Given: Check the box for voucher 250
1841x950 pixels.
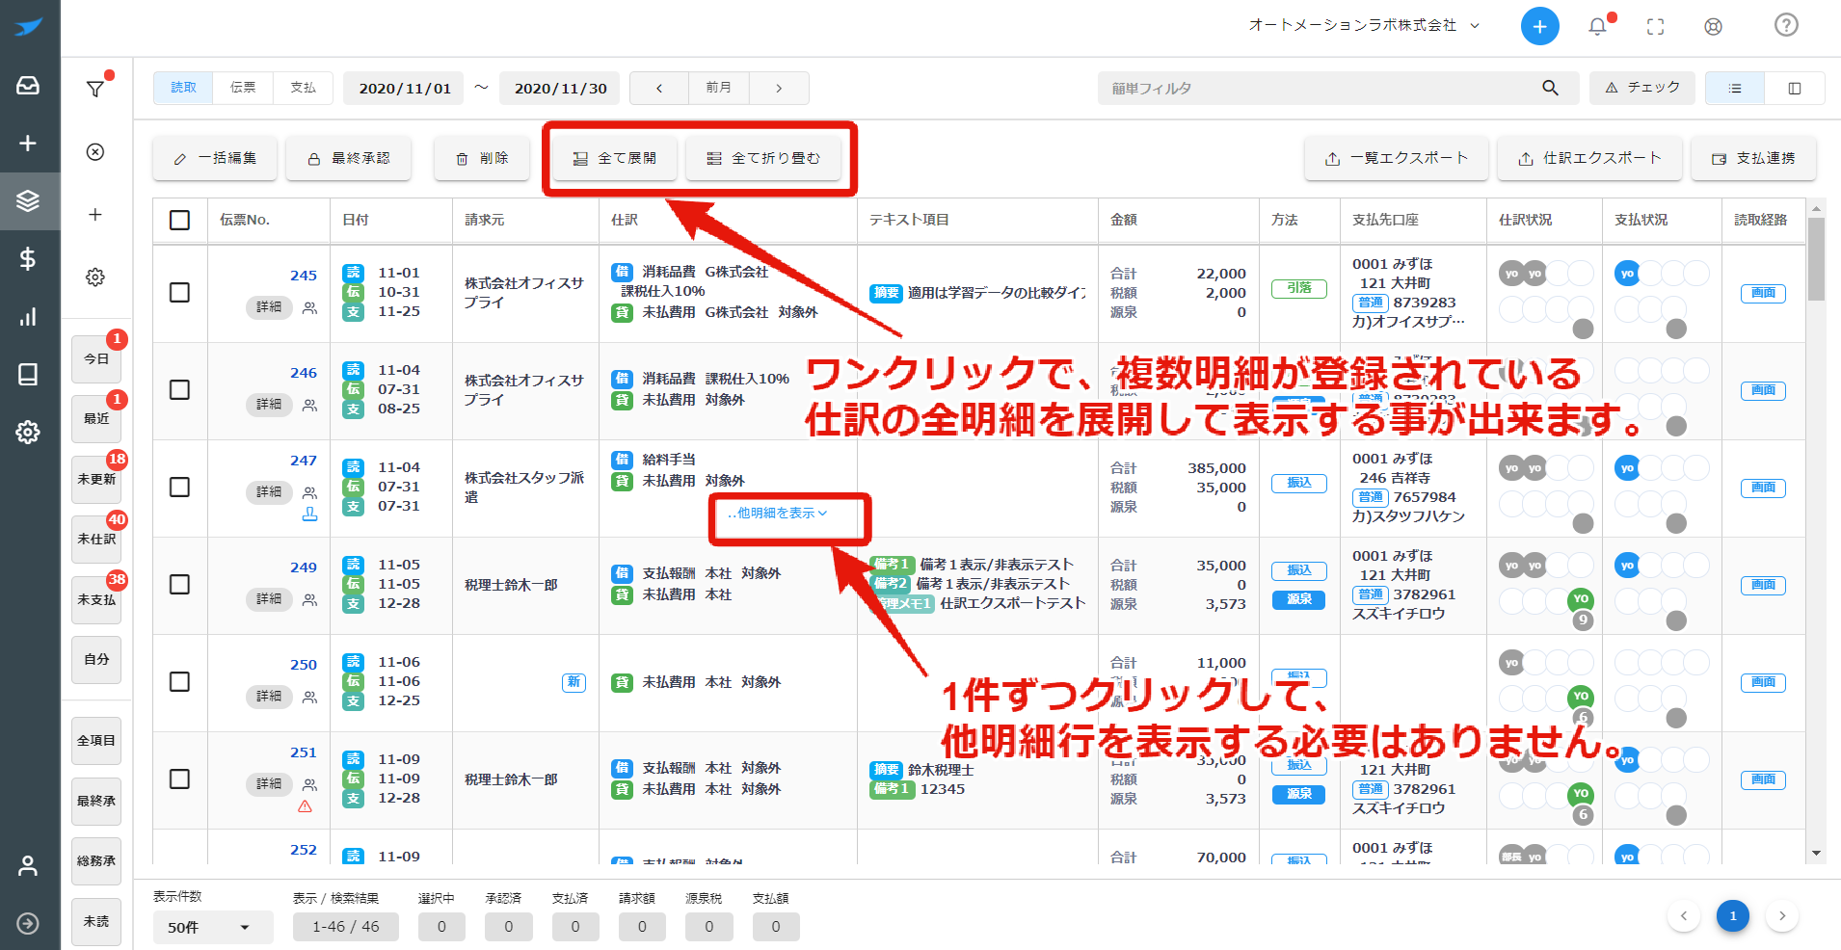Looking at the screenshot, I should (179, 681).
